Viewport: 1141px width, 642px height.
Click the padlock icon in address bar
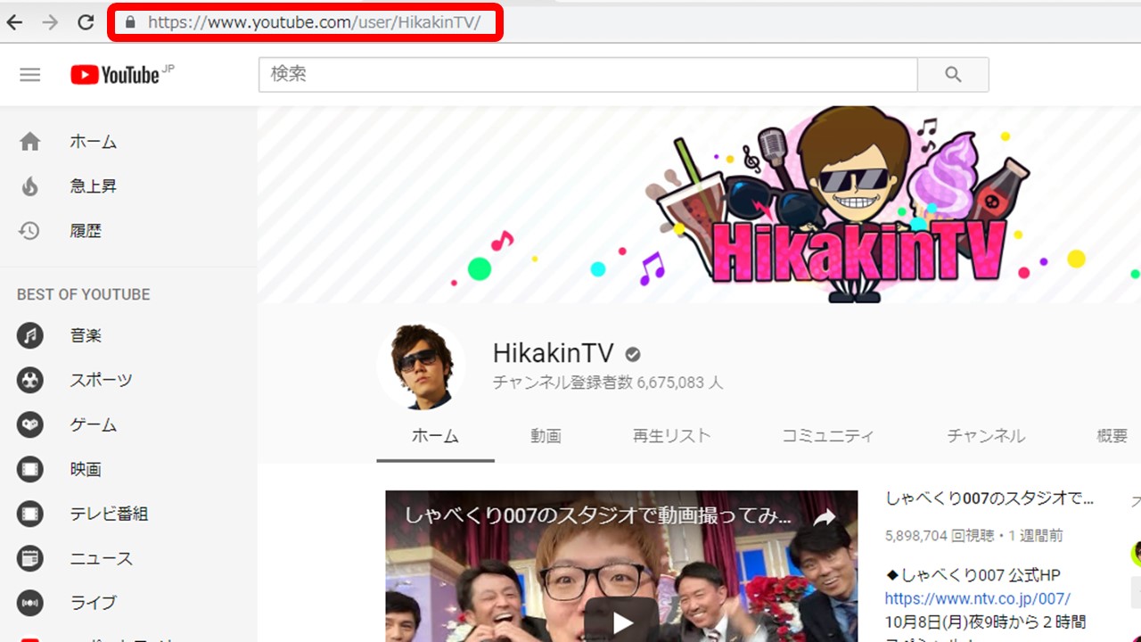131,22
